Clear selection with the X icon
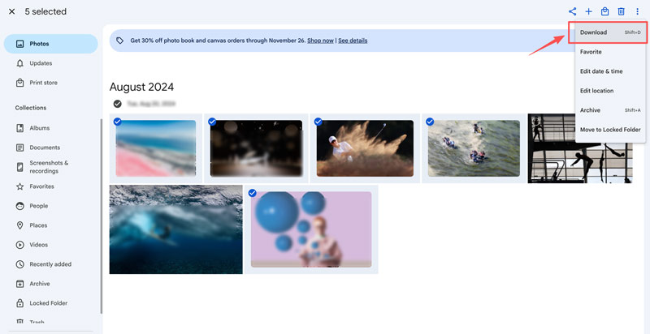This screenshot has height=334, width=650. click(x=11, y=11)
